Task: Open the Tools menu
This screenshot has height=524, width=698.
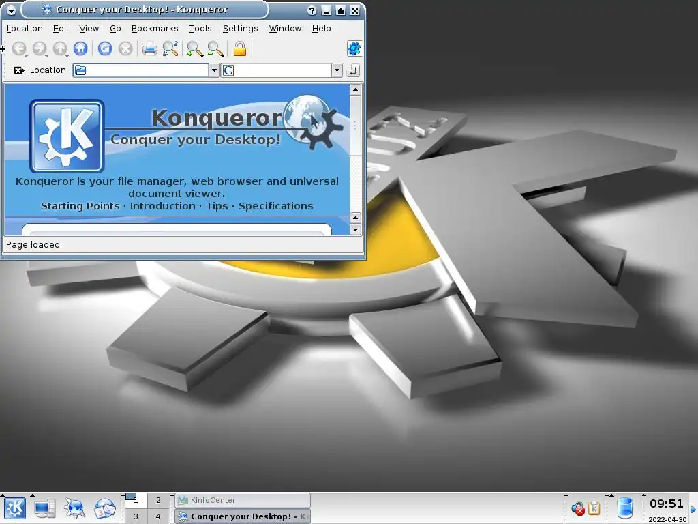Action: [x=200, y=29]
